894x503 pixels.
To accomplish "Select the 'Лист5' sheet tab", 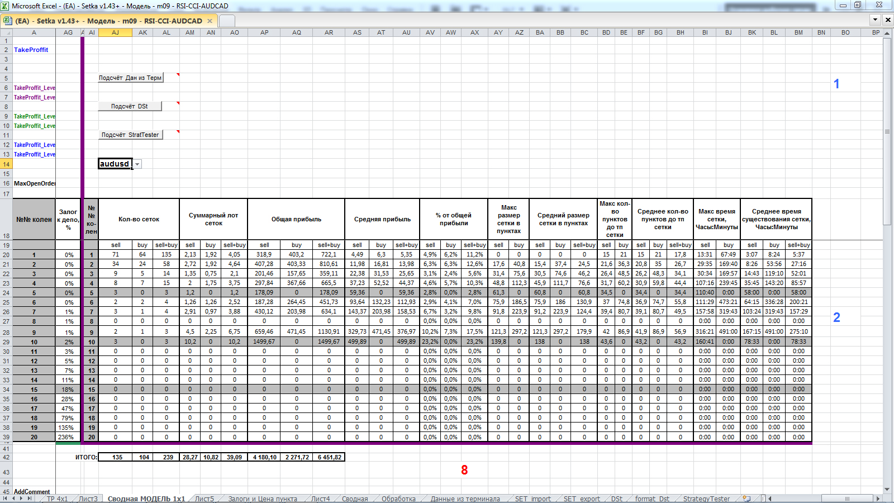I will pyautogui.click(x=204, y=499).
